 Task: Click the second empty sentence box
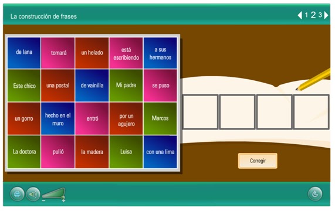click(238, 112)
